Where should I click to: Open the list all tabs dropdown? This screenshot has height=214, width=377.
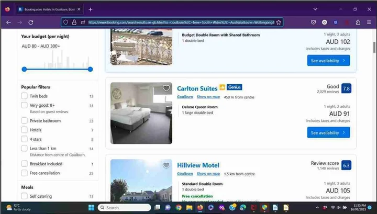pyautogui.click(x=315, y=9)
